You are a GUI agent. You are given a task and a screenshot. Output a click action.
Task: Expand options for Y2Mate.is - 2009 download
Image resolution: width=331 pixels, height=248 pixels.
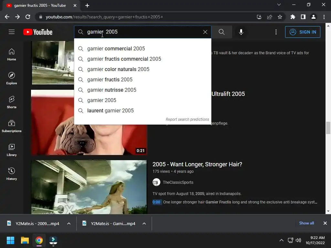69,223
